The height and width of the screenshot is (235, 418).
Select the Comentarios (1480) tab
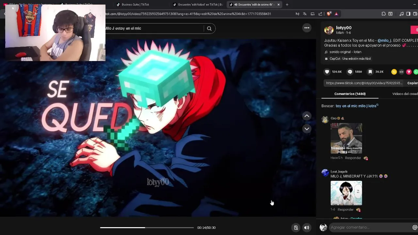(x=350, y=94)
